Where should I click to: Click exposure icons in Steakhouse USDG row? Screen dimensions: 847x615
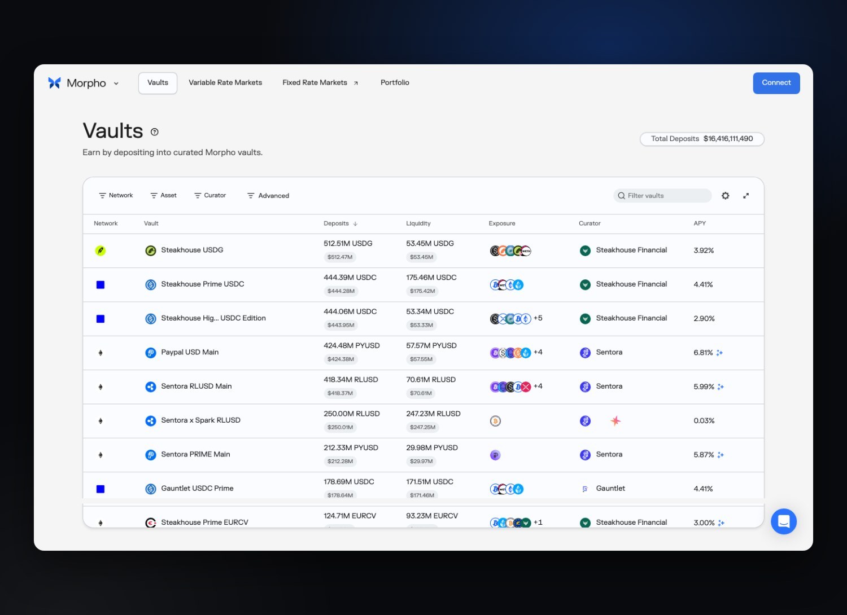tap(510, 251)
